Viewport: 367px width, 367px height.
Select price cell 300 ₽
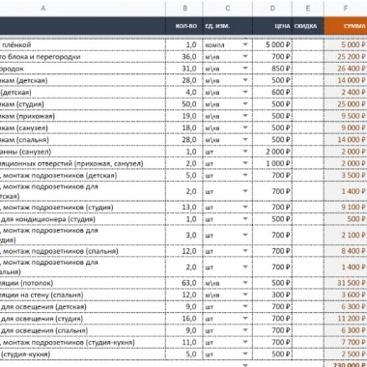[272, 295]
